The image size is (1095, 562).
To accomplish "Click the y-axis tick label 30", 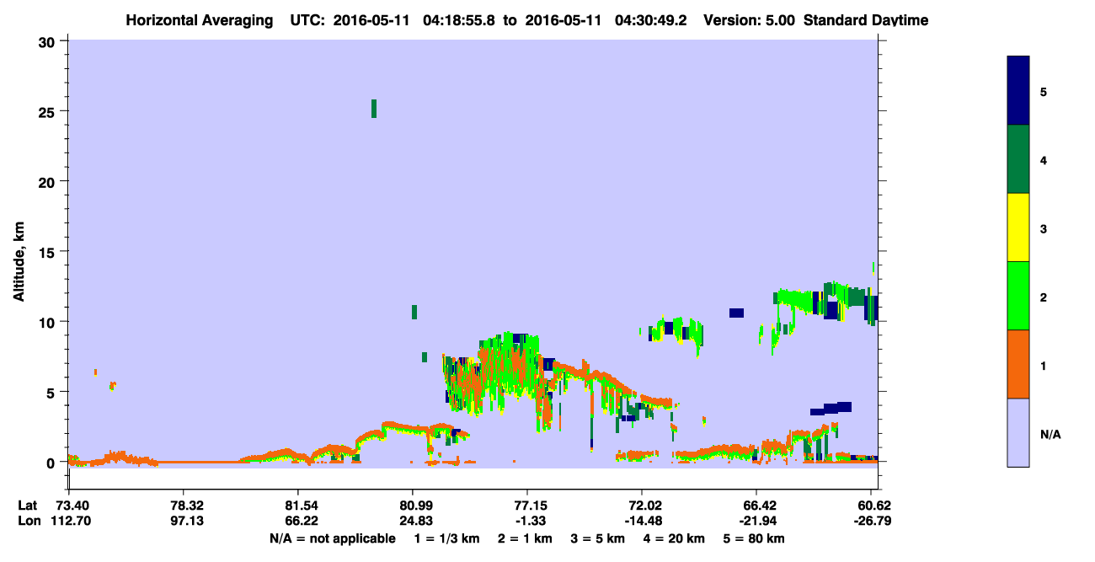I will (x=47, y=41).
